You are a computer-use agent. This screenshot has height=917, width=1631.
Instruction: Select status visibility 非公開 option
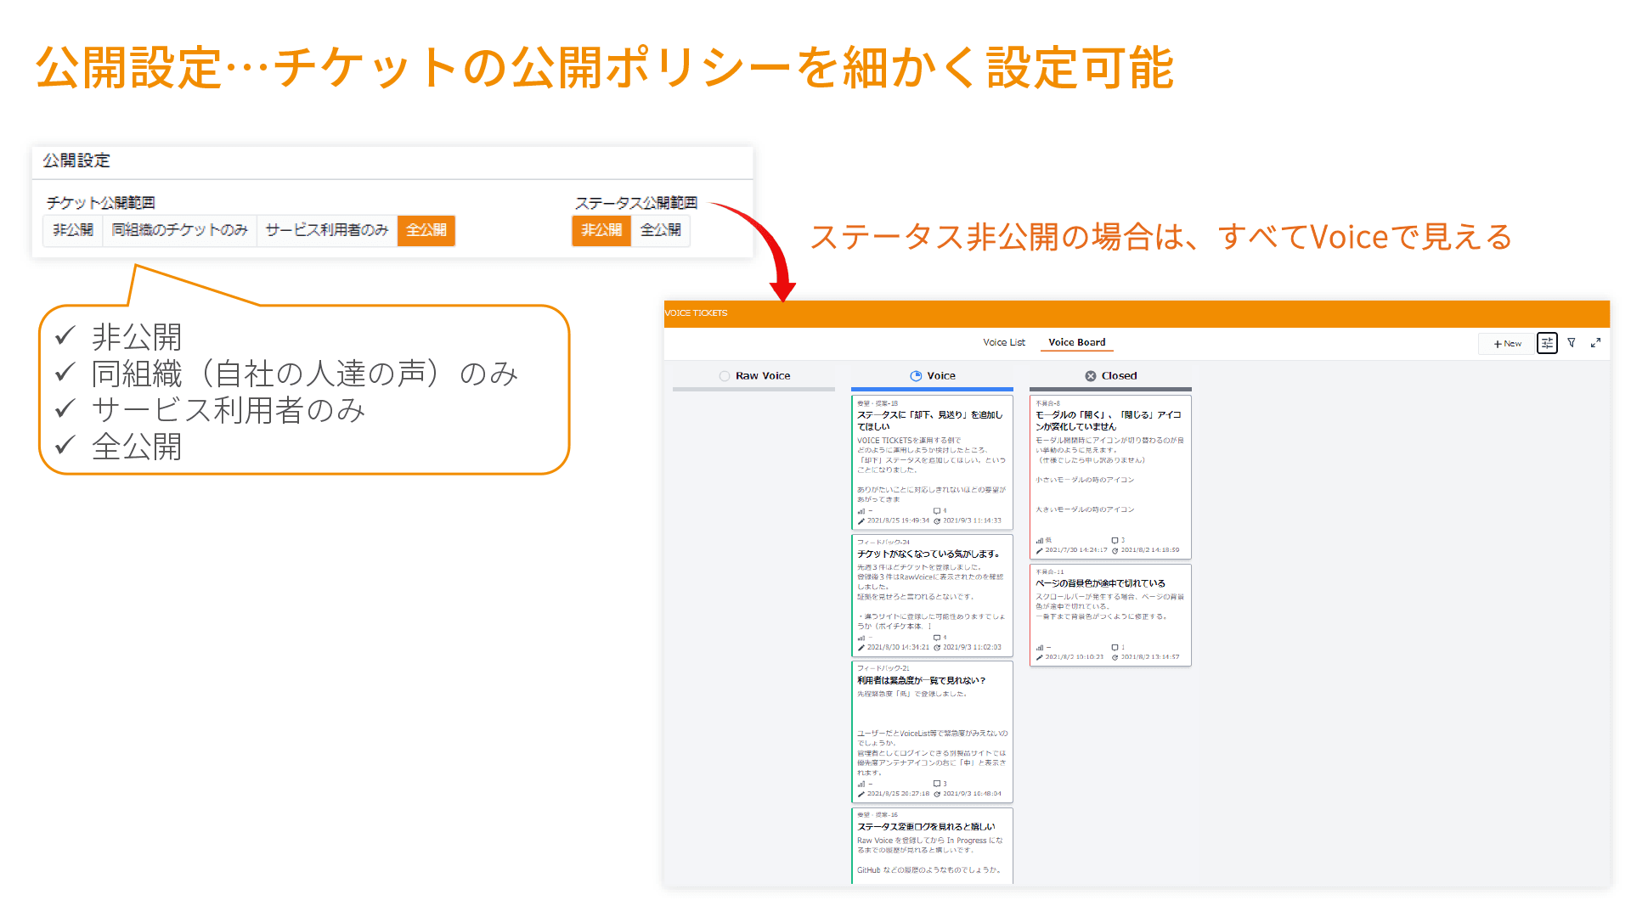(x=601, y=230)
